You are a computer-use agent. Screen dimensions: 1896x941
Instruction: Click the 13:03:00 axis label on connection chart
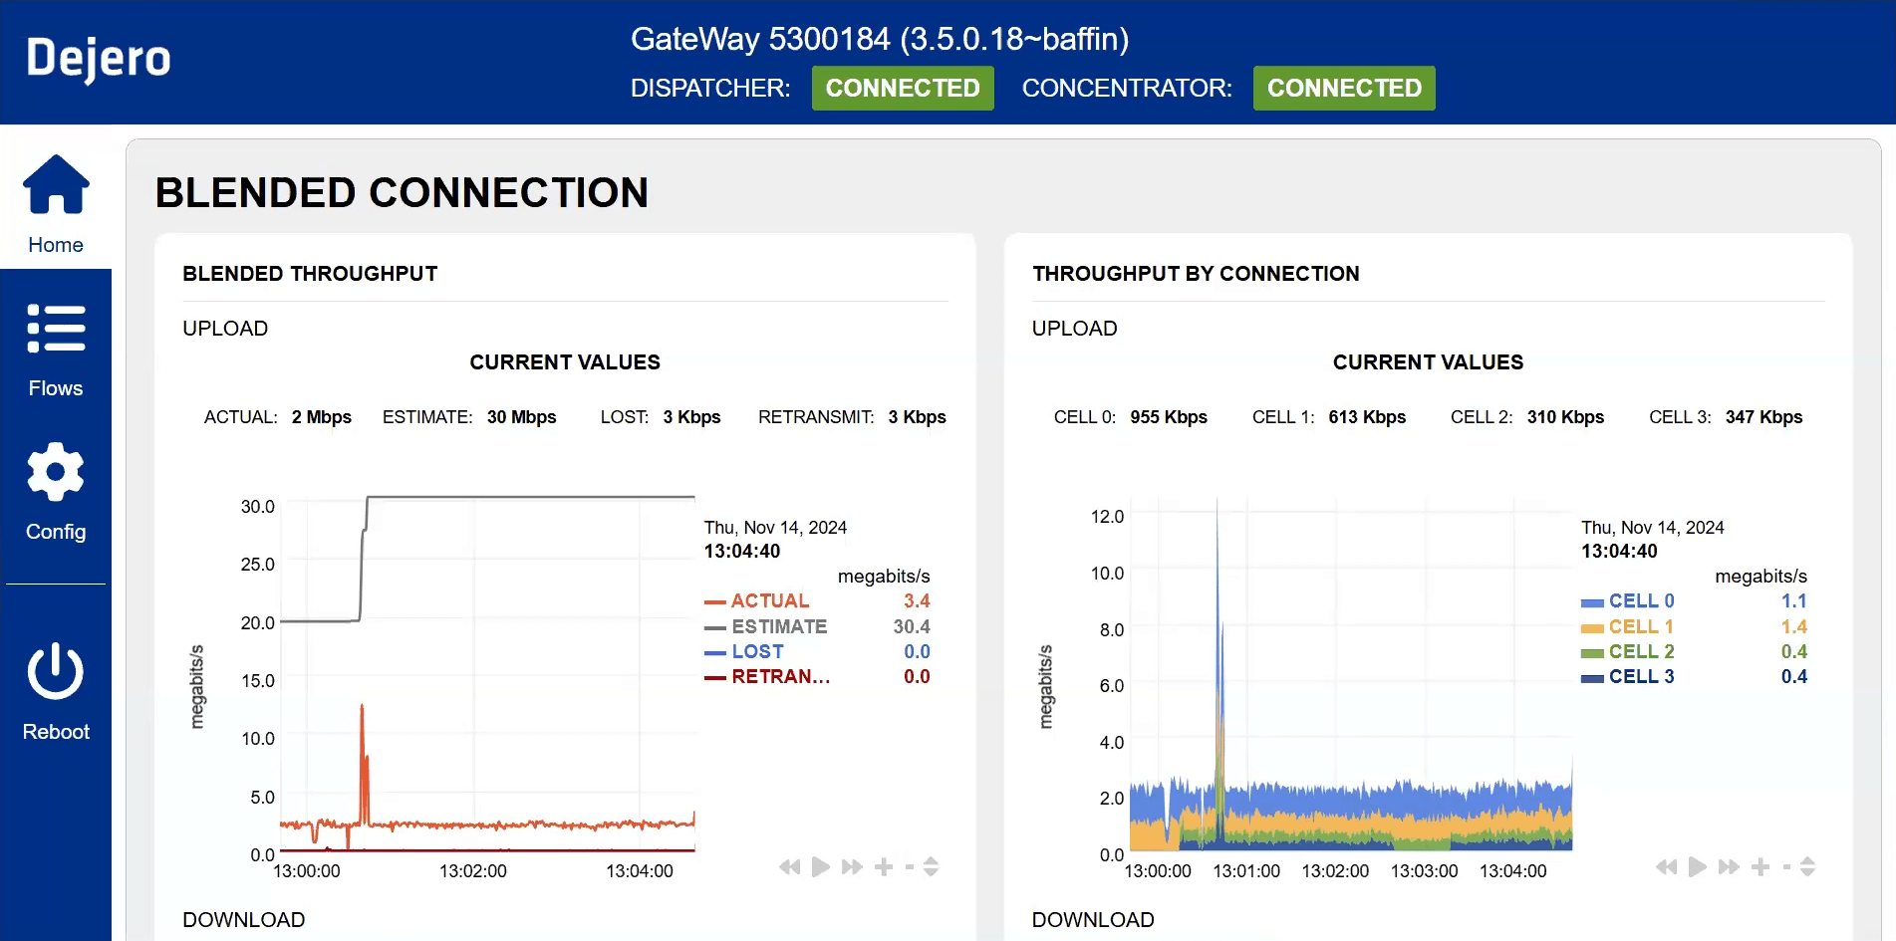click(x=1424, y=871)
